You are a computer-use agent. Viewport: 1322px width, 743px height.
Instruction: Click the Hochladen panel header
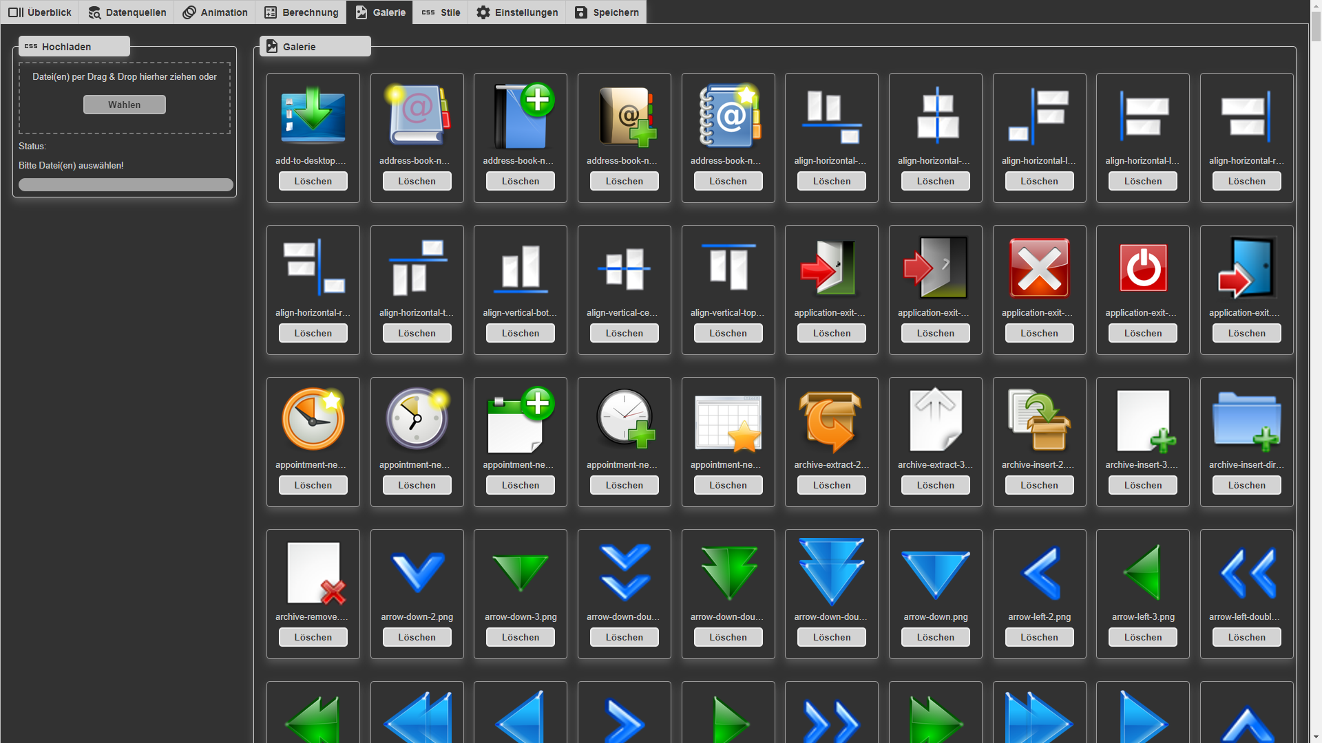[74, 46]
